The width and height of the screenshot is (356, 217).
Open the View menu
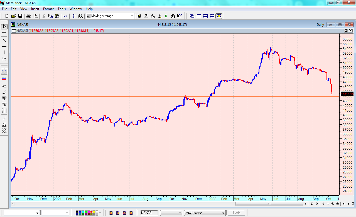click(24, 9)
